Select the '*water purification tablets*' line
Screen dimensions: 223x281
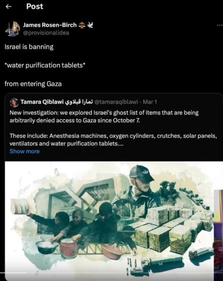pyautogui.click(x=45, y=65)
